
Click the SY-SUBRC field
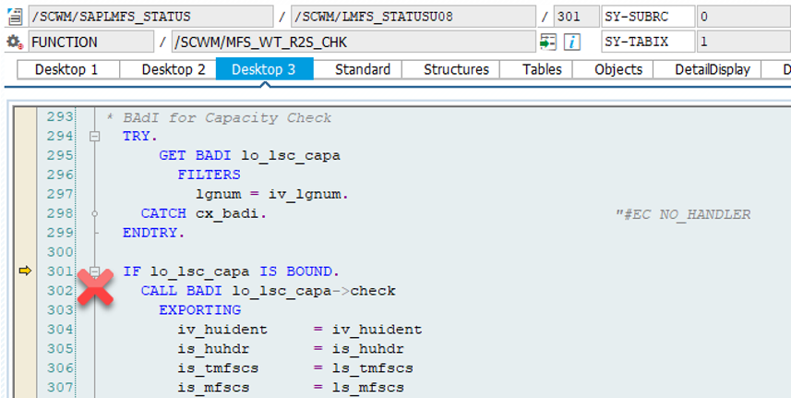[648, 17]
